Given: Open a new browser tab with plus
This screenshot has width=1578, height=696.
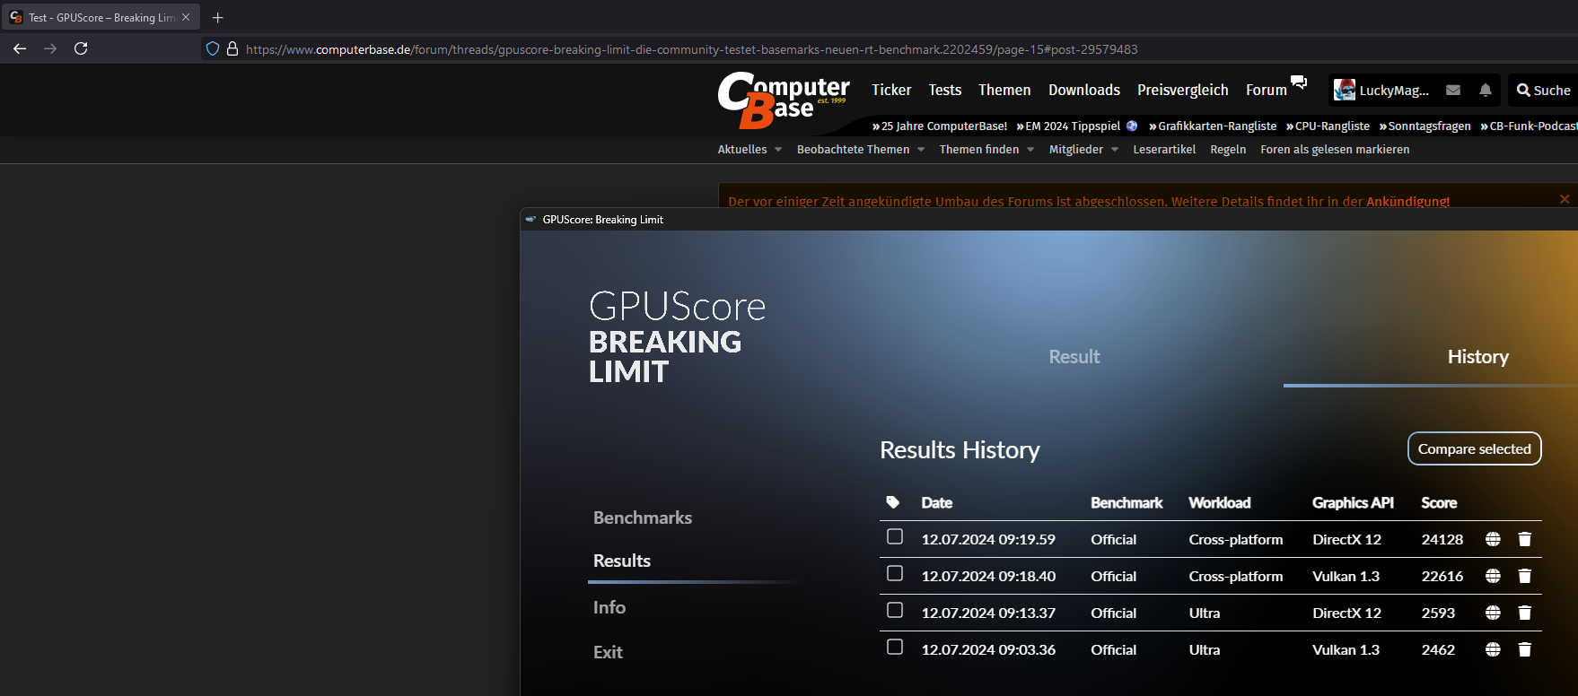Looking at the screenshot, I should 217,17.
